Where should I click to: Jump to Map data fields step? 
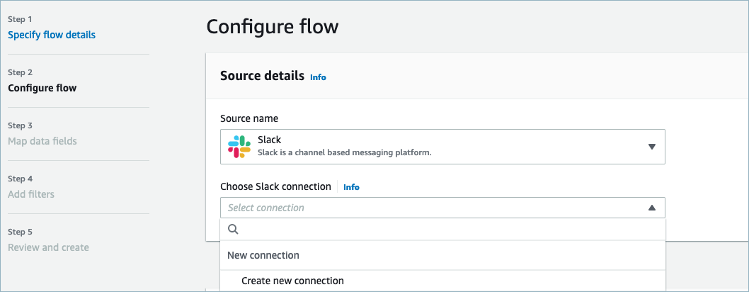(x=42, y=141)
